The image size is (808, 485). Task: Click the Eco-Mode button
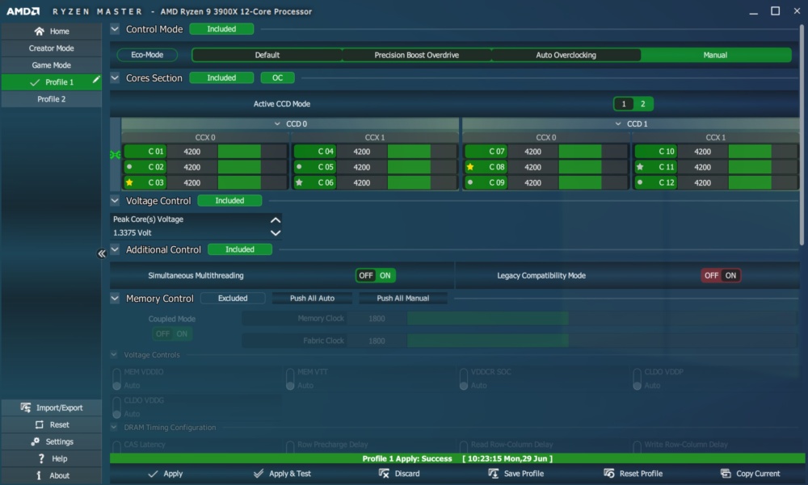click(147, 55)
